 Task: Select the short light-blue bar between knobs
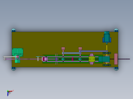tap(72, 53)
